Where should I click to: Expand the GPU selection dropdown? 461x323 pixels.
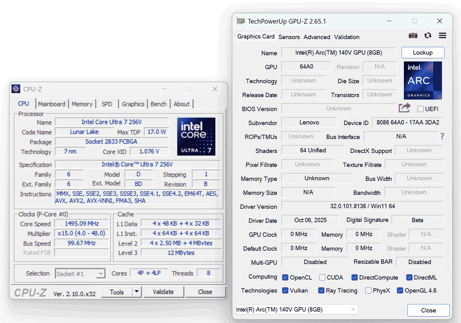[x=353, y=309]
